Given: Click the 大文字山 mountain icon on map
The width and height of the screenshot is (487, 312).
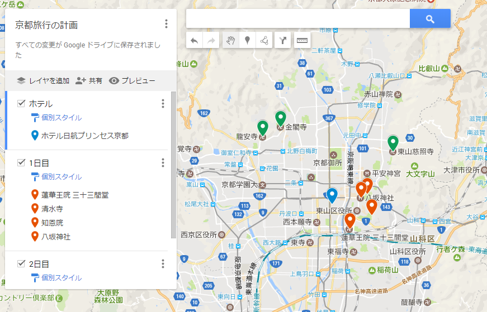Looking at the screenshot, I should (x=414, y=166).
